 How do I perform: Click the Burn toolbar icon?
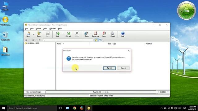click(x=104, y=34)
